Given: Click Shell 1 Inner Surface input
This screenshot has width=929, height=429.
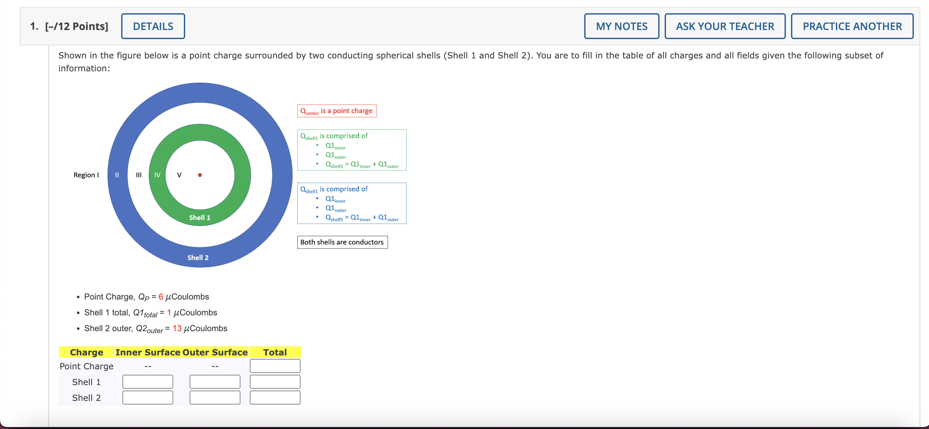Looking at the screenshot, I should tap(147, 382).
